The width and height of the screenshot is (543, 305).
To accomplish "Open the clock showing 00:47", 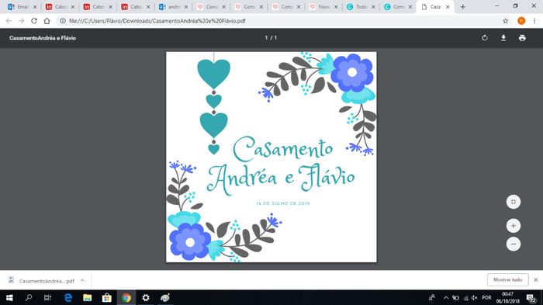I will [x=507, y=298].
